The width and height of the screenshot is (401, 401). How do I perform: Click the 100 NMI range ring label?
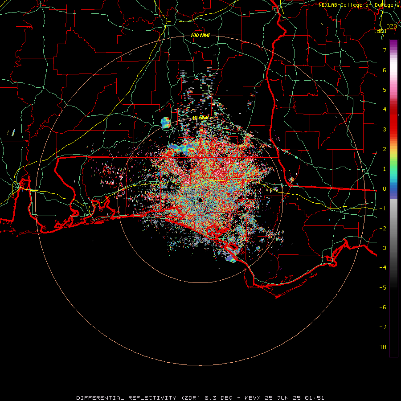[200, 35]
